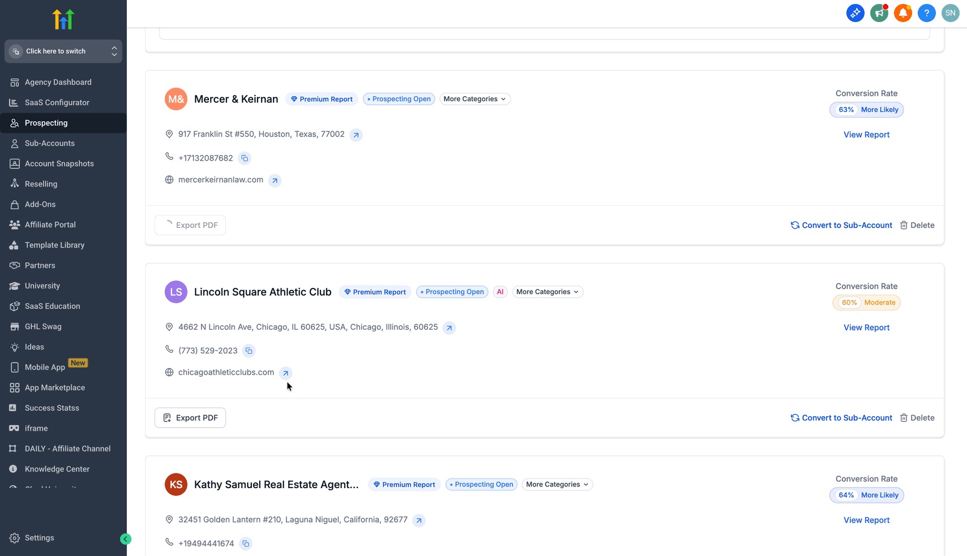Open Template Library in sidebar
Viewport: 967px width, 556px height.
click(63, 245)
